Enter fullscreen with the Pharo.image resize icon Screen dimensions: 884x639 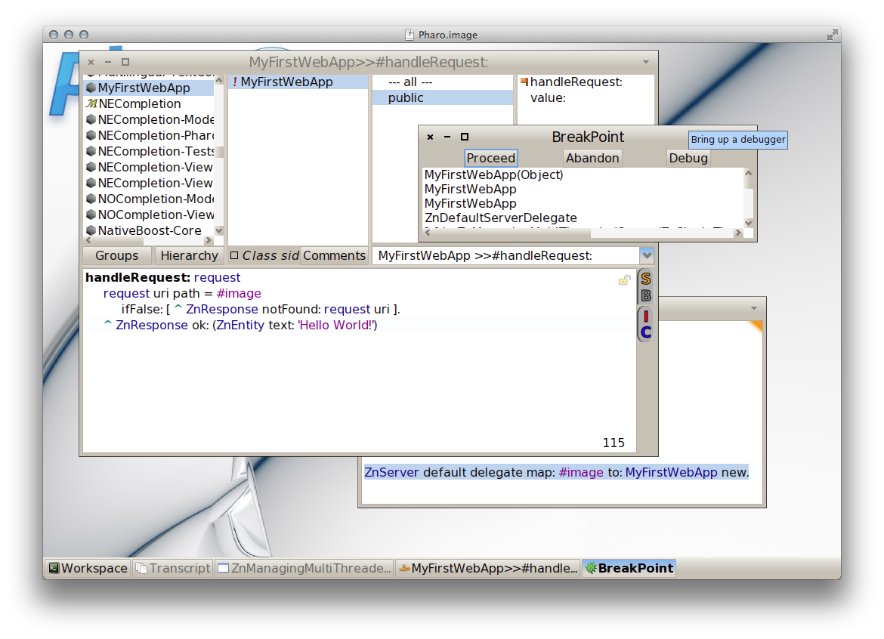coord(832,35)
